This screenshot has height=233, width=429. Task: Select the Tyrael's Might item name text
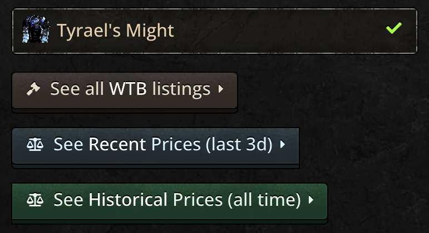point(116,30)
